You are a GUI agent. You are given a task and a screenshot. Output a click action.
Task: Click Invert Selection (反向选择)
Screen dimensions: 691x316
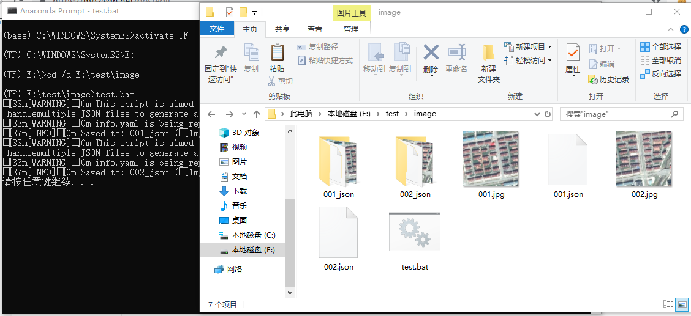660,73
